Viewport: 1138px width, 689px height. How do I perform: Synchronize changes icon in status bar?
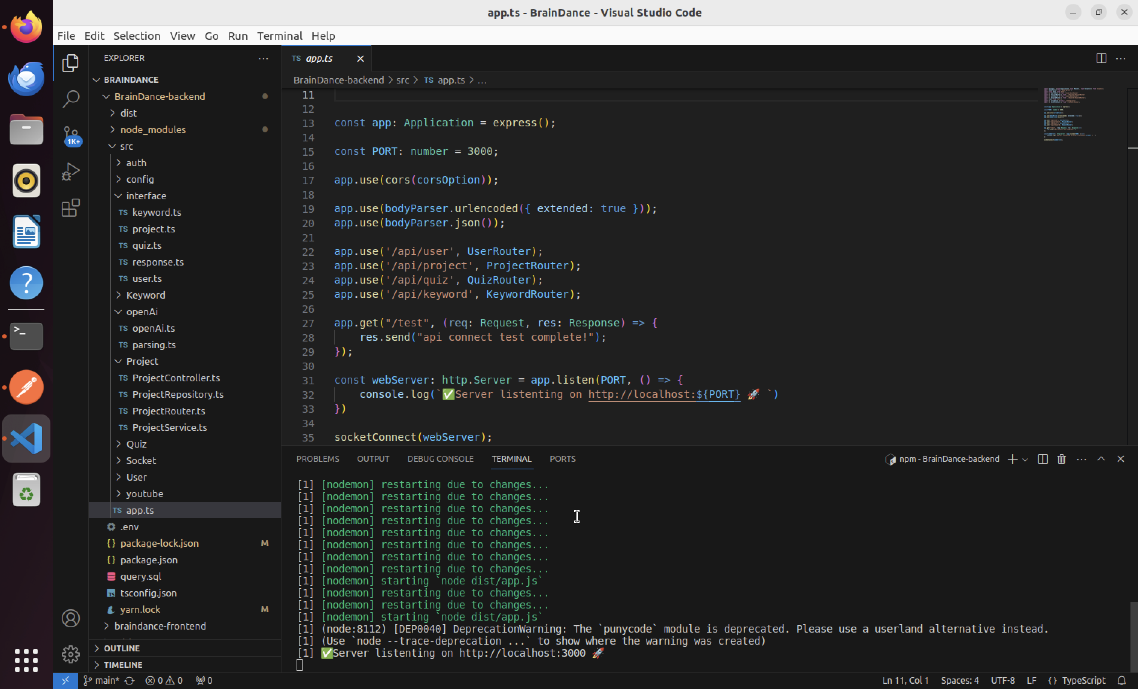click(x=129, y=680)
